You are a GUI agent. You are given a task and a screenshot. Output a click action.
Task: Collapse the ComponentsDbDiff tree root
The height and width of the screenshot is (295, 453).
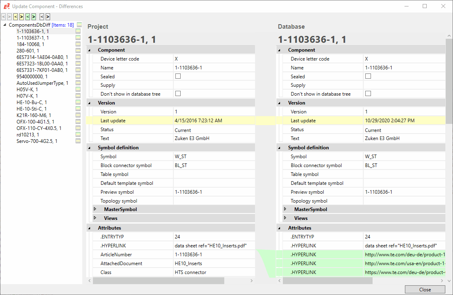[4, 25]
